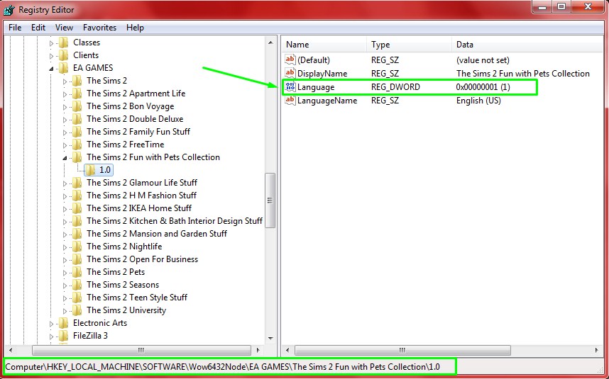The height and width of the screenshot is (379, 609).
Task: Click the folder icon beside The Sims 2 Glamour Life Stuff
Action: point(77,183)
